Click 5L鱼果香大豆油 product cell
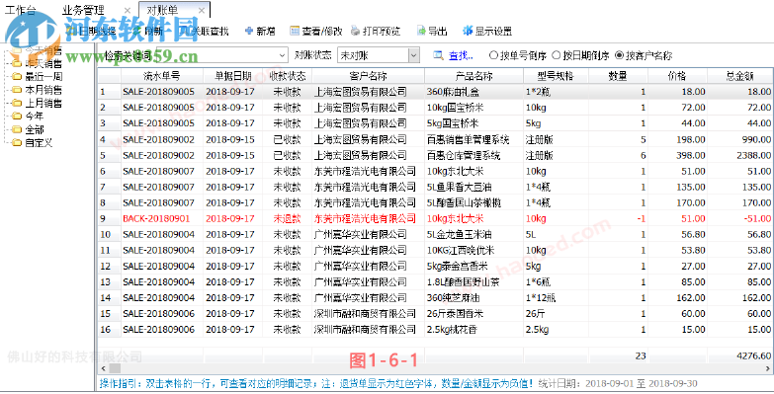774x394 pixels. (x=474, y=188)
